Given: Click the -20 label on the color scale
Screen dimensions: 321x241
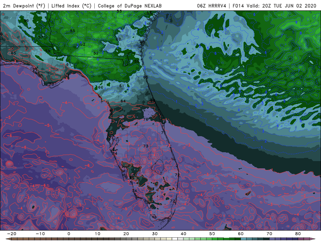Looking at the screenshot, I should pos(12,234).
